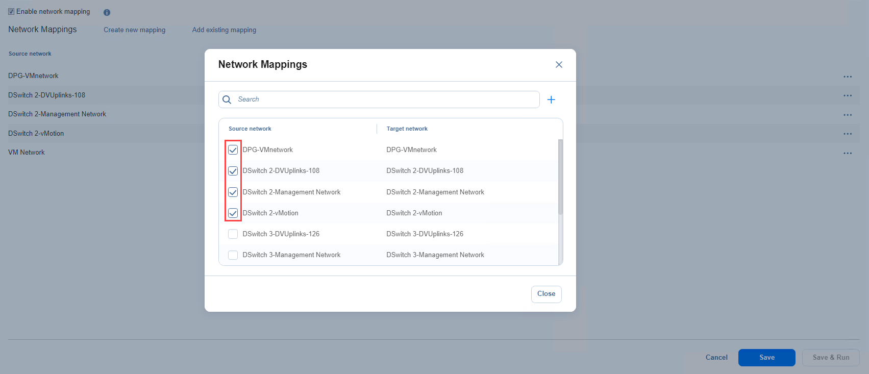Click the info icon next to Enable network mapping

coord(107,12)
